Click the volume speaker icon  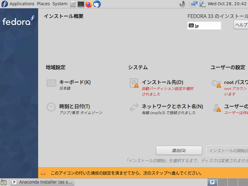point(183,4)
